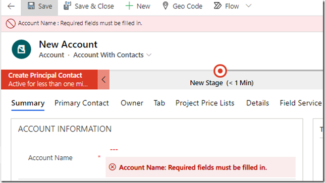325x183 pixels.
Task: Click the error X icon beside Account Name
Action: 113,167
